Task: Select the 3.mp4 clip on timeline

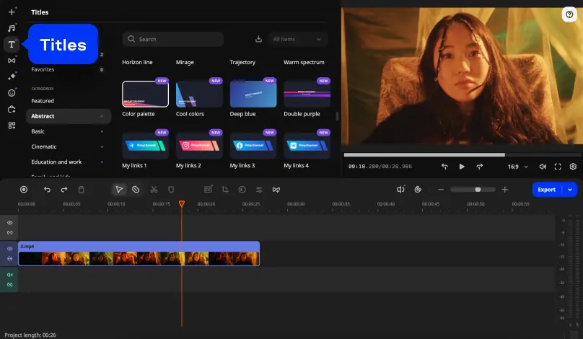Action: (x=139, y=253)
